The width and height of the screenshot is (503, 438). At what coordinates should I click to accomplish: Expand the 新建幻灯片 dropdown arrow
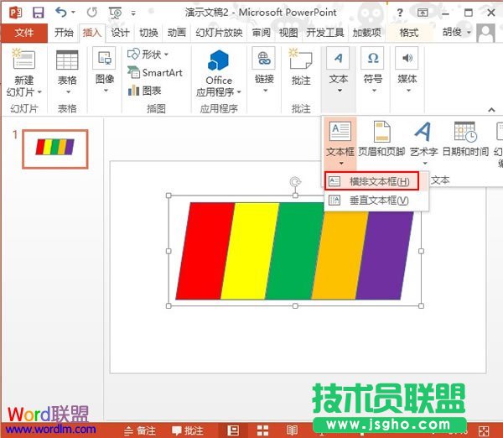[x=39, y=92]
